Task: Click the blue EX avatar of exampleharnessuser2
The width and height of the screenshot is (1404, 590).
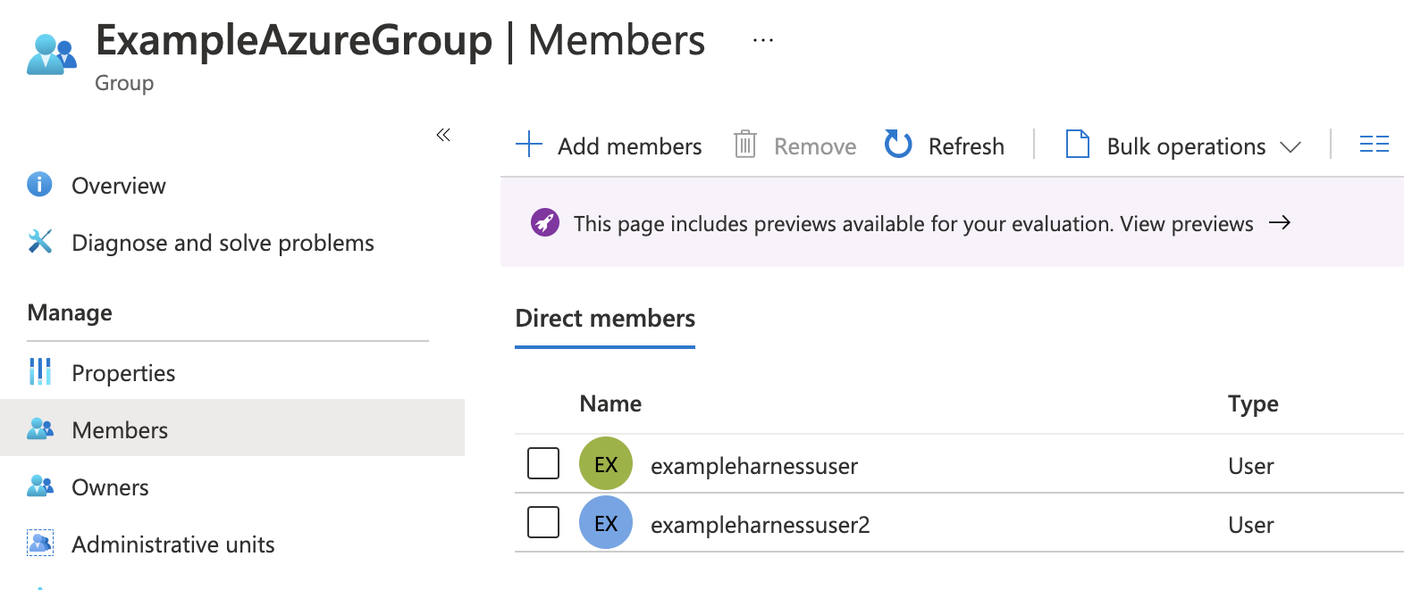Action: [606, 522]
